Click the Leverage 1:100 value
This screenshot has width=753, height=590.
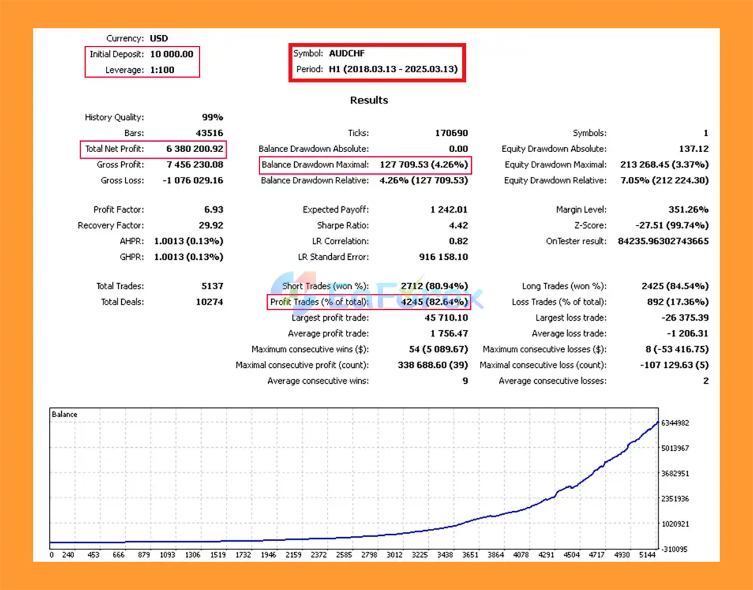162,70
